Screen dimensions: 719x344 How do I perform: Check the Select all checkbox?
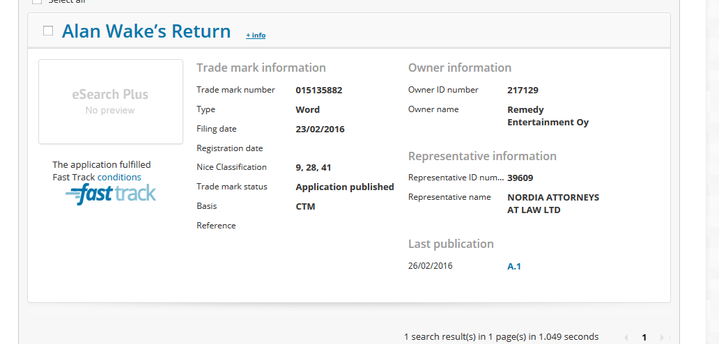click(37, 1)
